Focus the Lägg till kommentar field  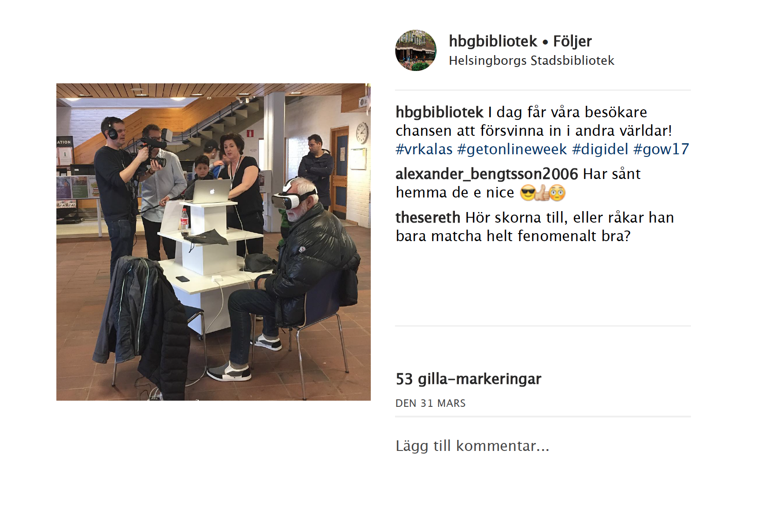[x=543, y=446]
